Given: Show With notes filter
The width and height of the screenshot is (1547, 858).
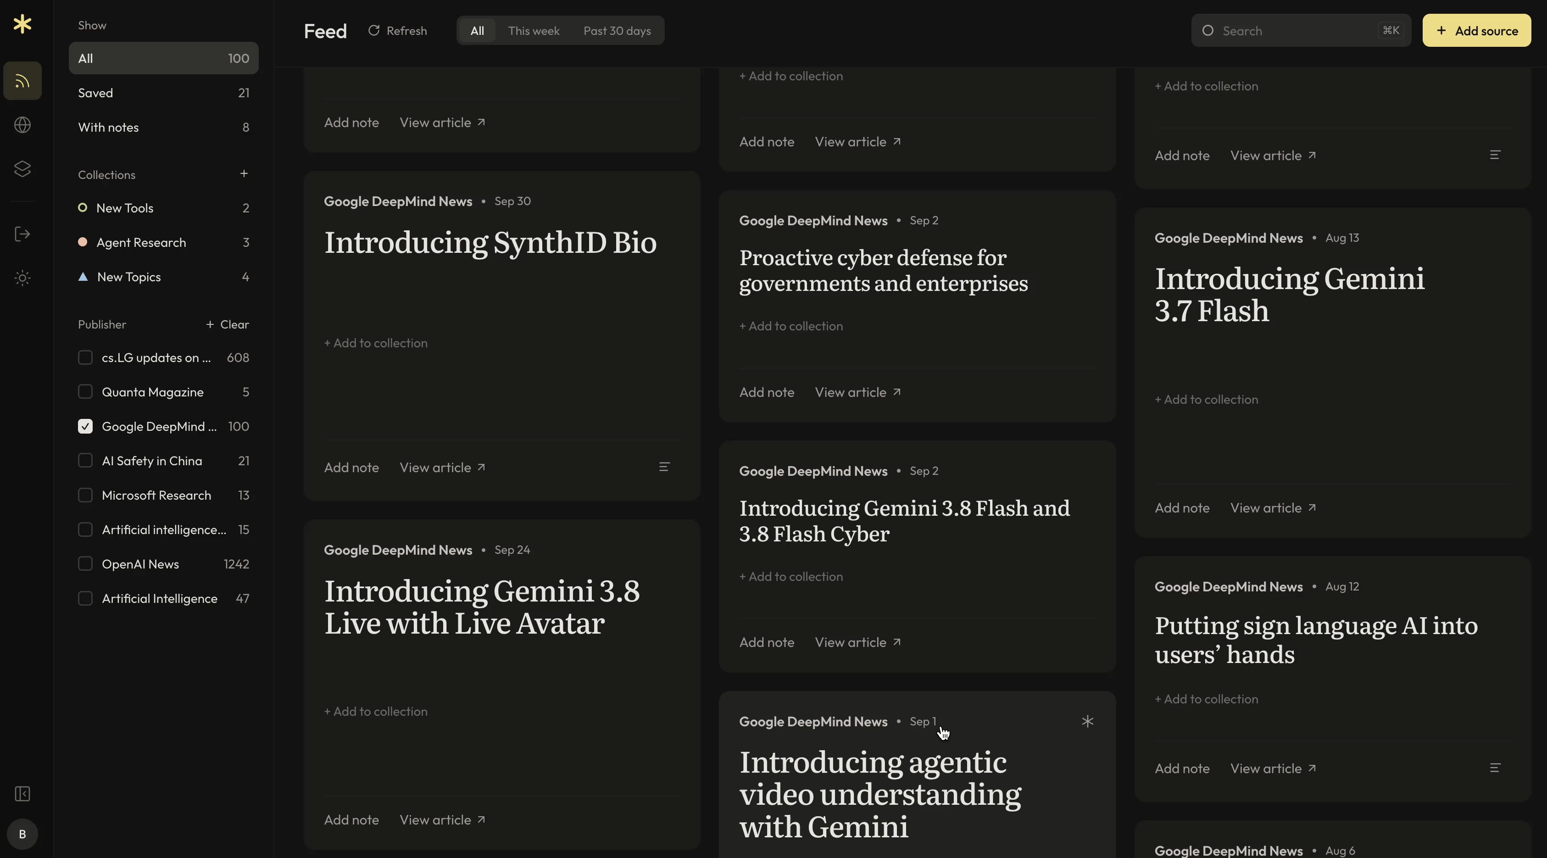Looking at the screenshot, I should pos(163,127).
